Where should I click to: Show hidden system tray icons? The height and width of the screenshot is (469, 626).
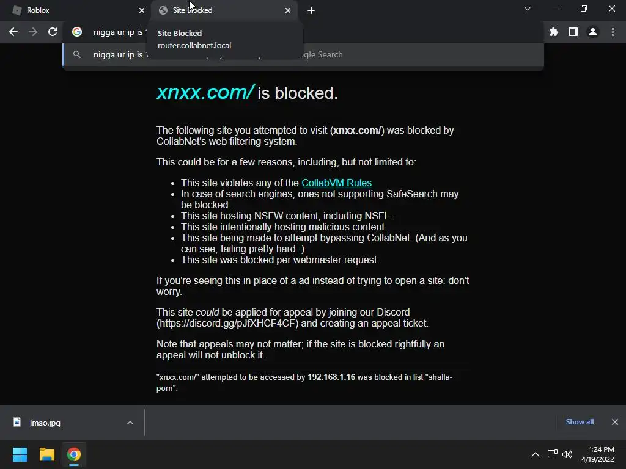click(x=536, y=454)
